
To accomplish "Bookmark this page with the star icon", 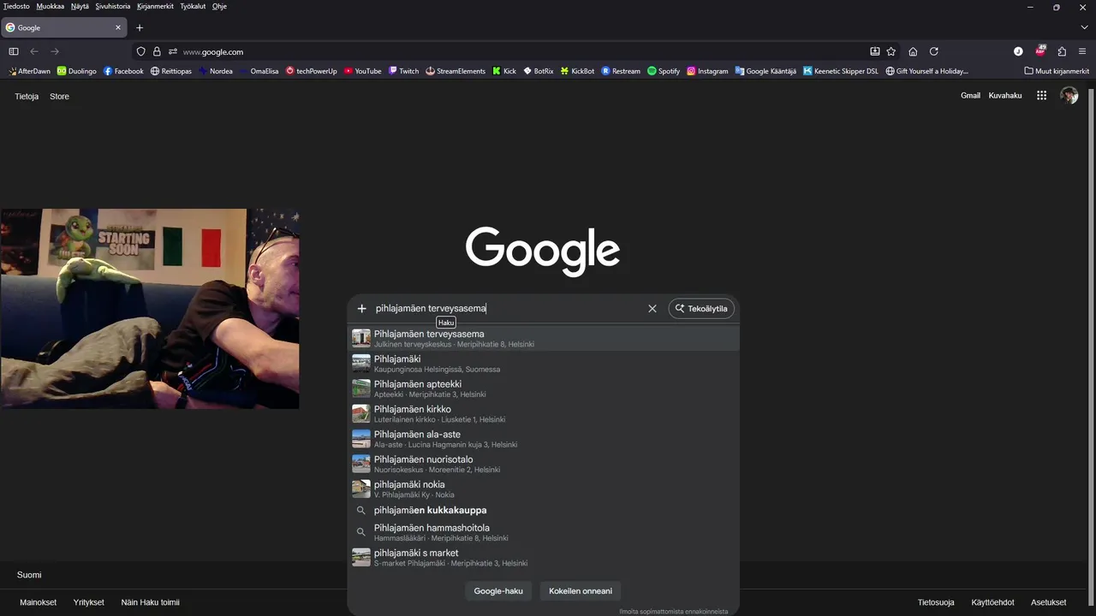I will pos(891,51).
